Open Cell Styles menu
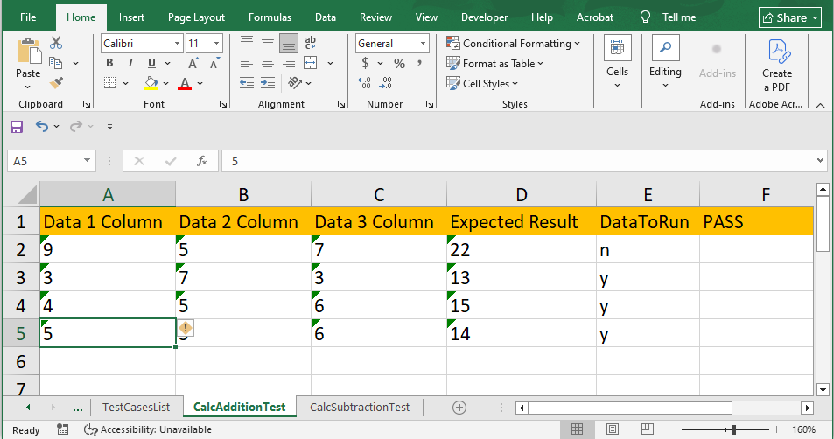 click(x=482, y=83)
